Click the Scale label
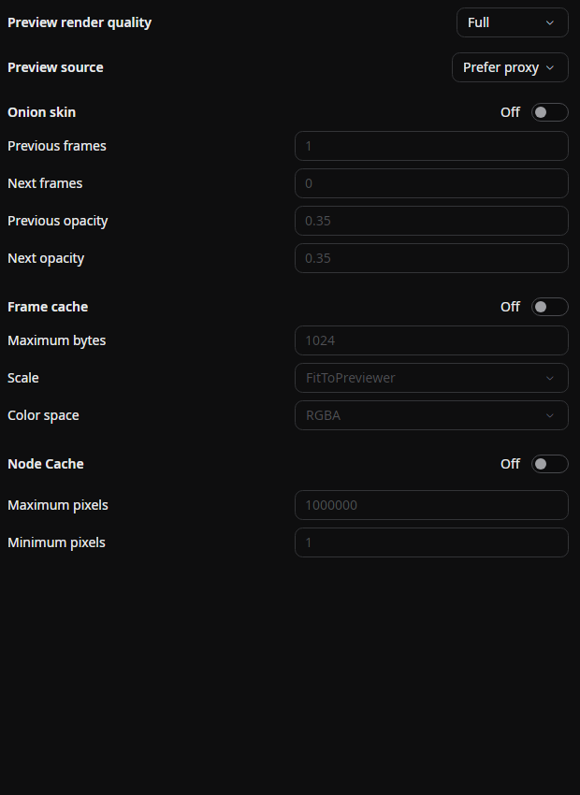580x795 pixels. pyautogui.click(x=23, y=378)
